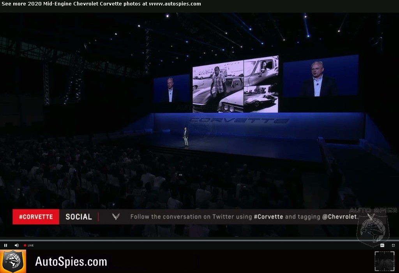Viewport: 399px width, 273px height.
Task: Click the AutoSpies orange shield logo
Action: click(12, 261)
